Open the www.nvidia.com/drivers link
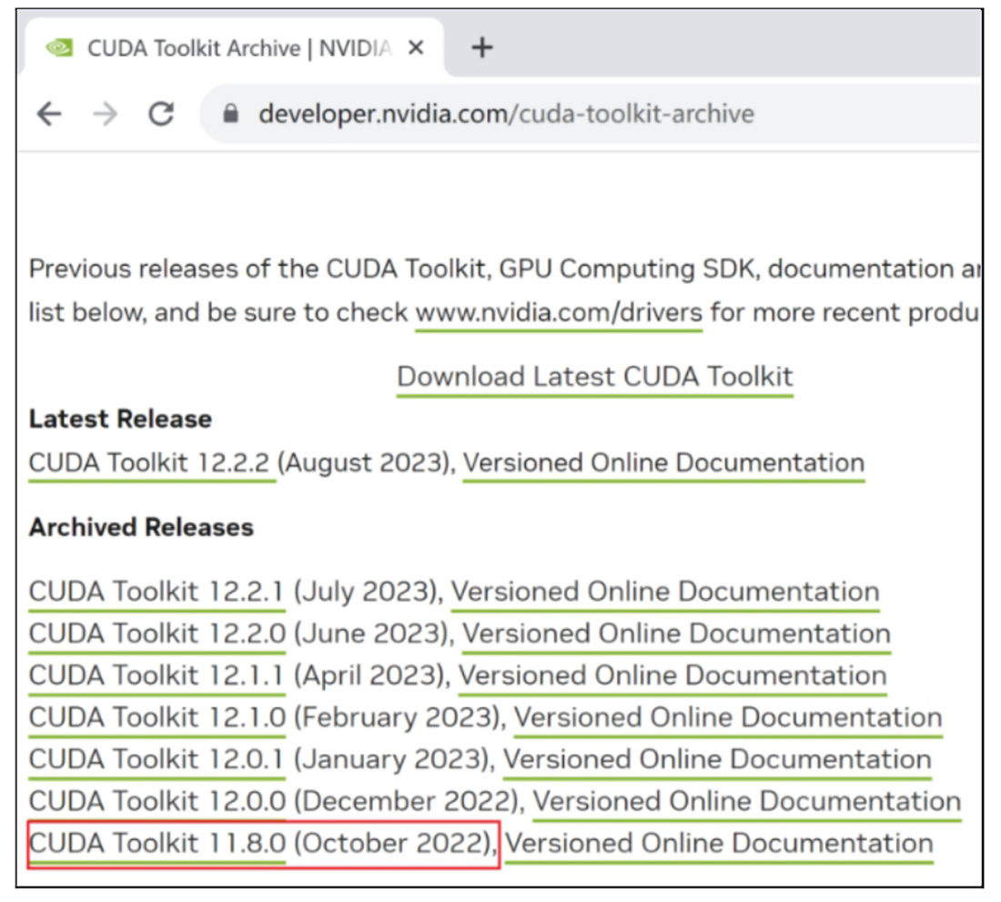Screen dimensions: 1001x902 point(558,313)
